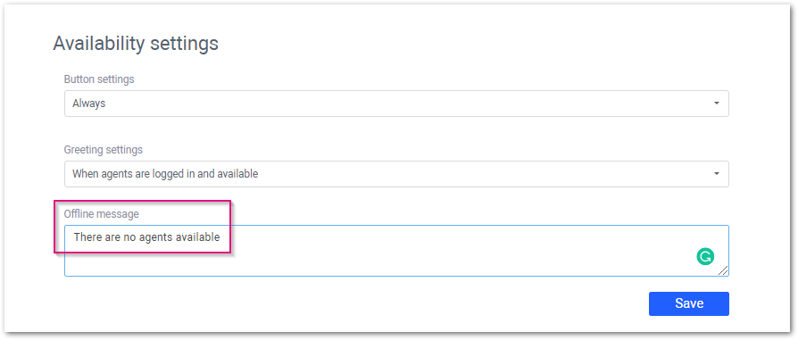Image resolution: width=798 pixels, height=340 pixels.
Task: Open 'When agents are logged in and available' selector
Action: coord(396,173)
